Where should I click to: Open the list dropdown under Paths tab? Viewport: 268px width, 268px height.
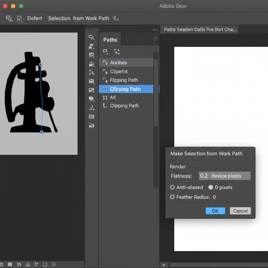pyautogui.click(x=105, y=51)
